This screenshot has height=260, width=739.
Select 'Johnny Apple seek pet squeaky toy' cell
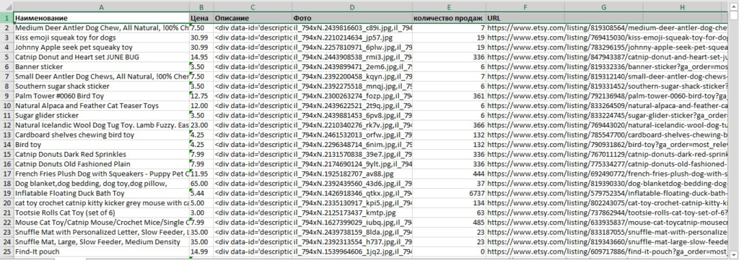[x=101, y=48]
